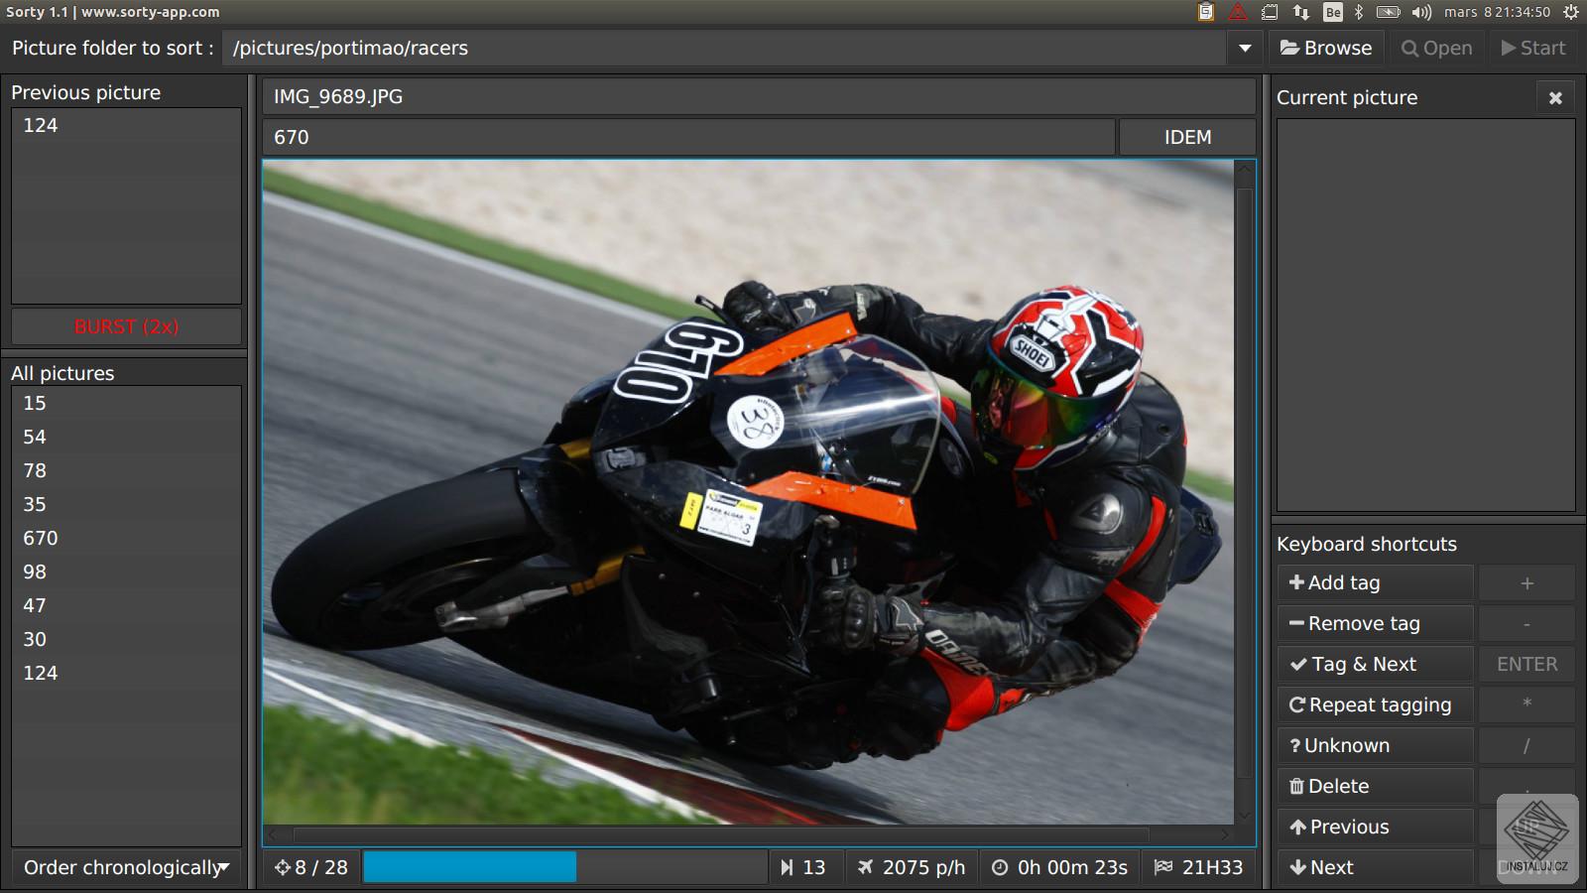Viewport: 1587px width, 893px height.
Task: Go to the Next picture shortcut
Action: pyautogui.click(x=1375, y=867)
